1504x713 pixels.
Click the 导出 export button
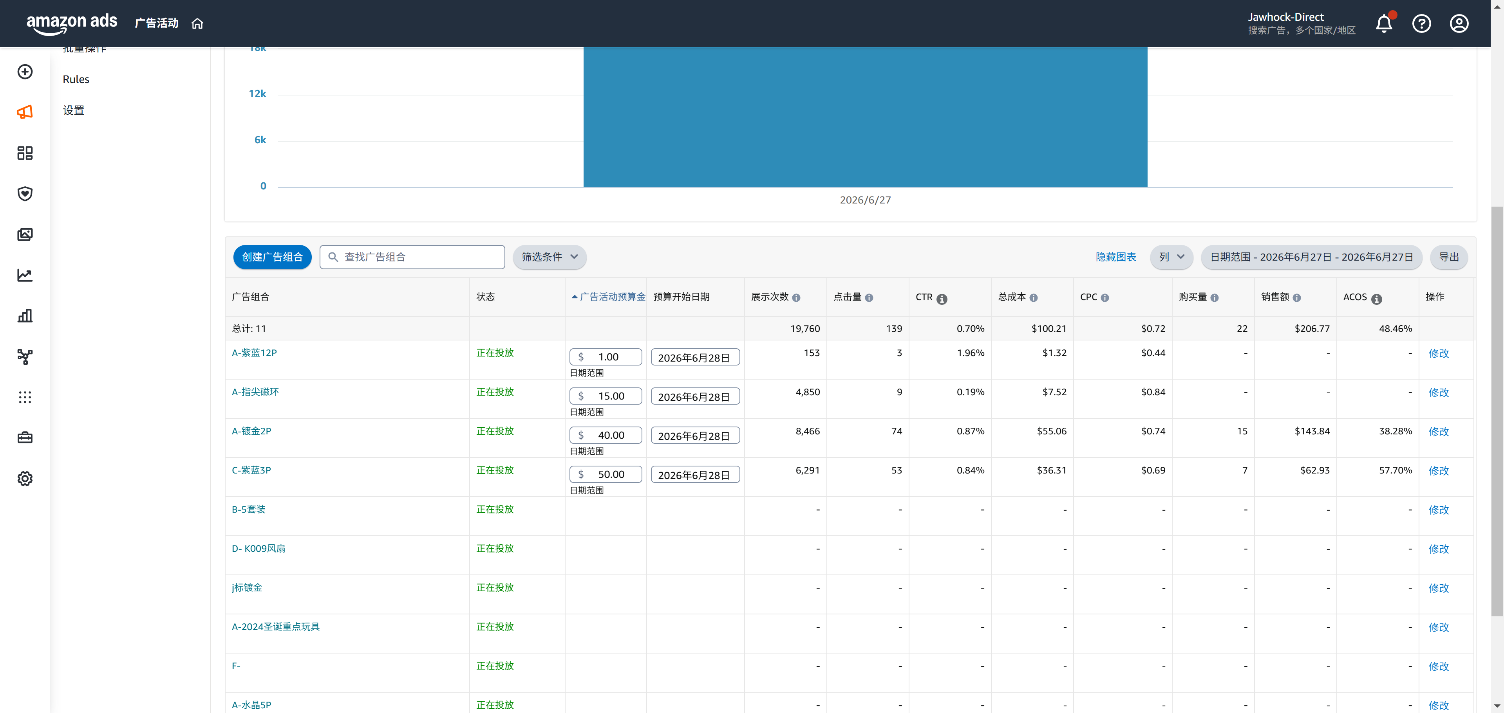[x=1448, y=257]
